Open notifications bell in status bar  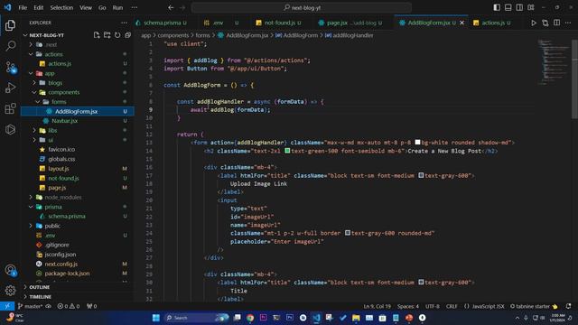(x=568, y=306)
